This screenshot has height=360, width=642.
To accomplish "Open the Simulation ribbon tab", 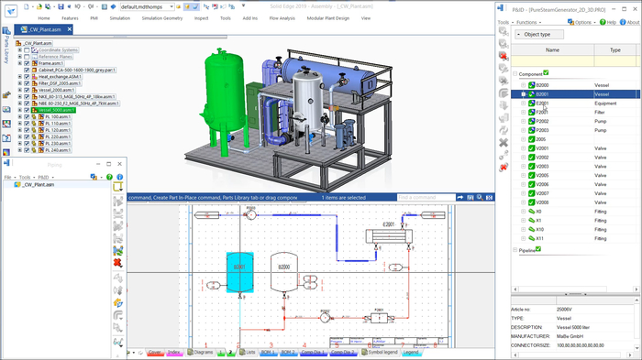I will click(119, 18).
